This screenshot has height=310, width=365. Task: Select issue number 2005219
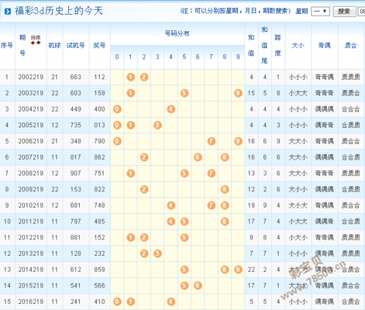(x=31, y=125)
